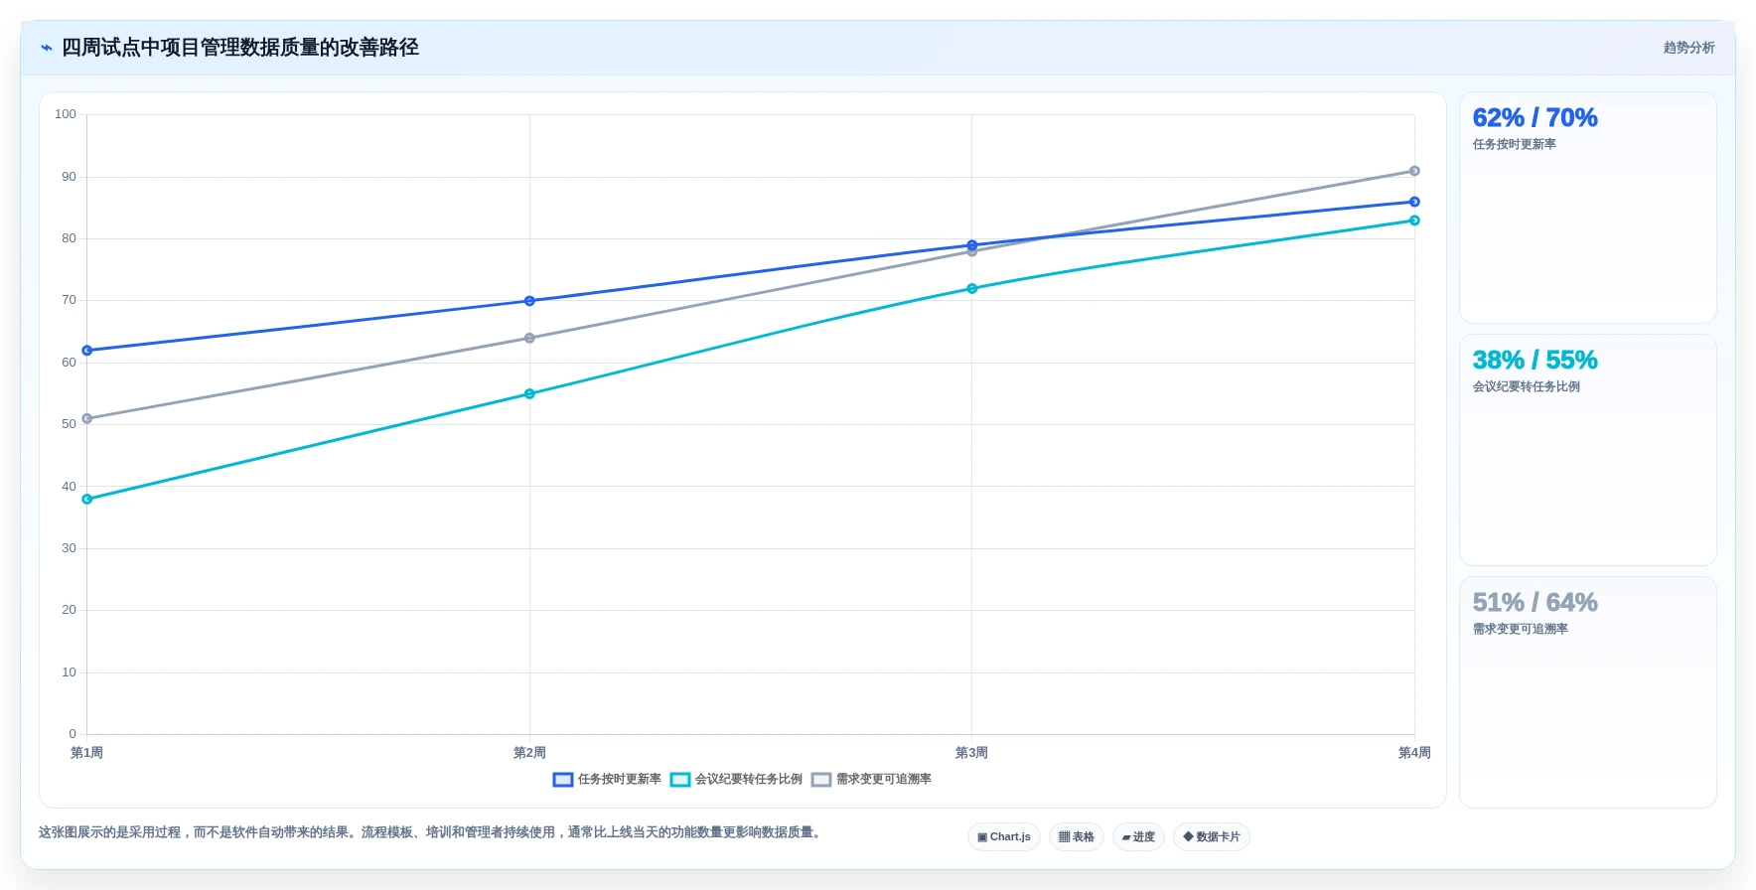Click the 51% / 64% stat card value
1756x890 pixels.
pos(1535,603)
